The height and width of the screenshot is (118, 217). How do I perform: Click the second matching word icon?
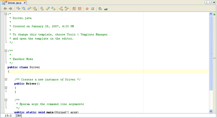pyautogui.click(x=66, y=9)
